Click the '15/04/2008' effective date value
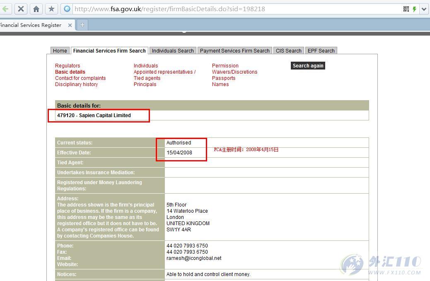Viewport: 430px width, 281px height. (179, 153)
